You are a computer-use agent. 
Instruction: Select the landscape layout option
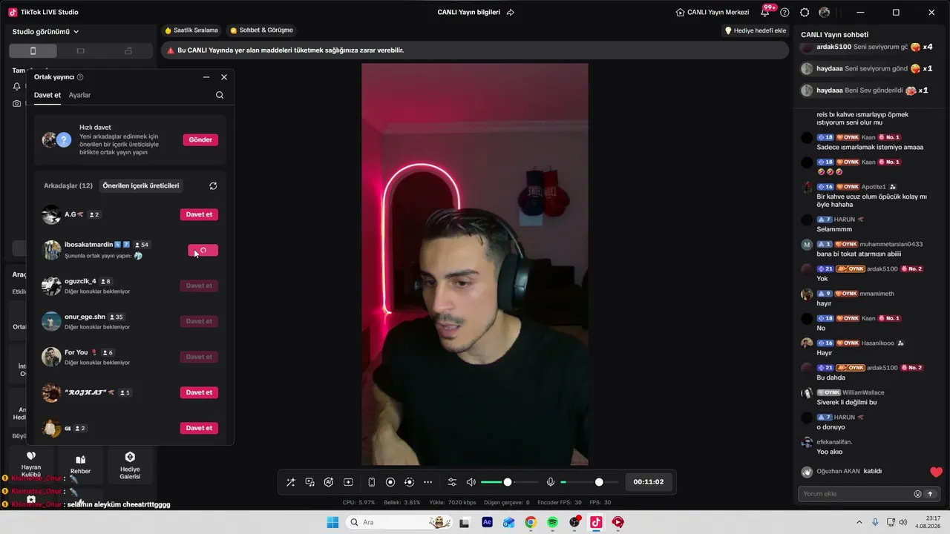point(81,51)
